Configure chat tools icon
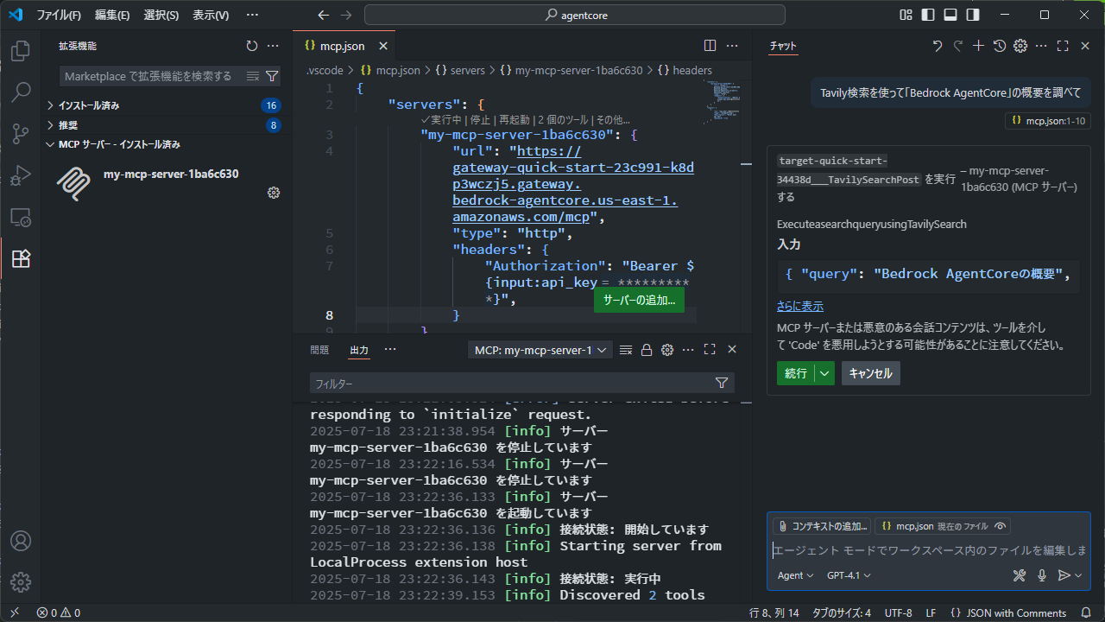 point(1020,575)
